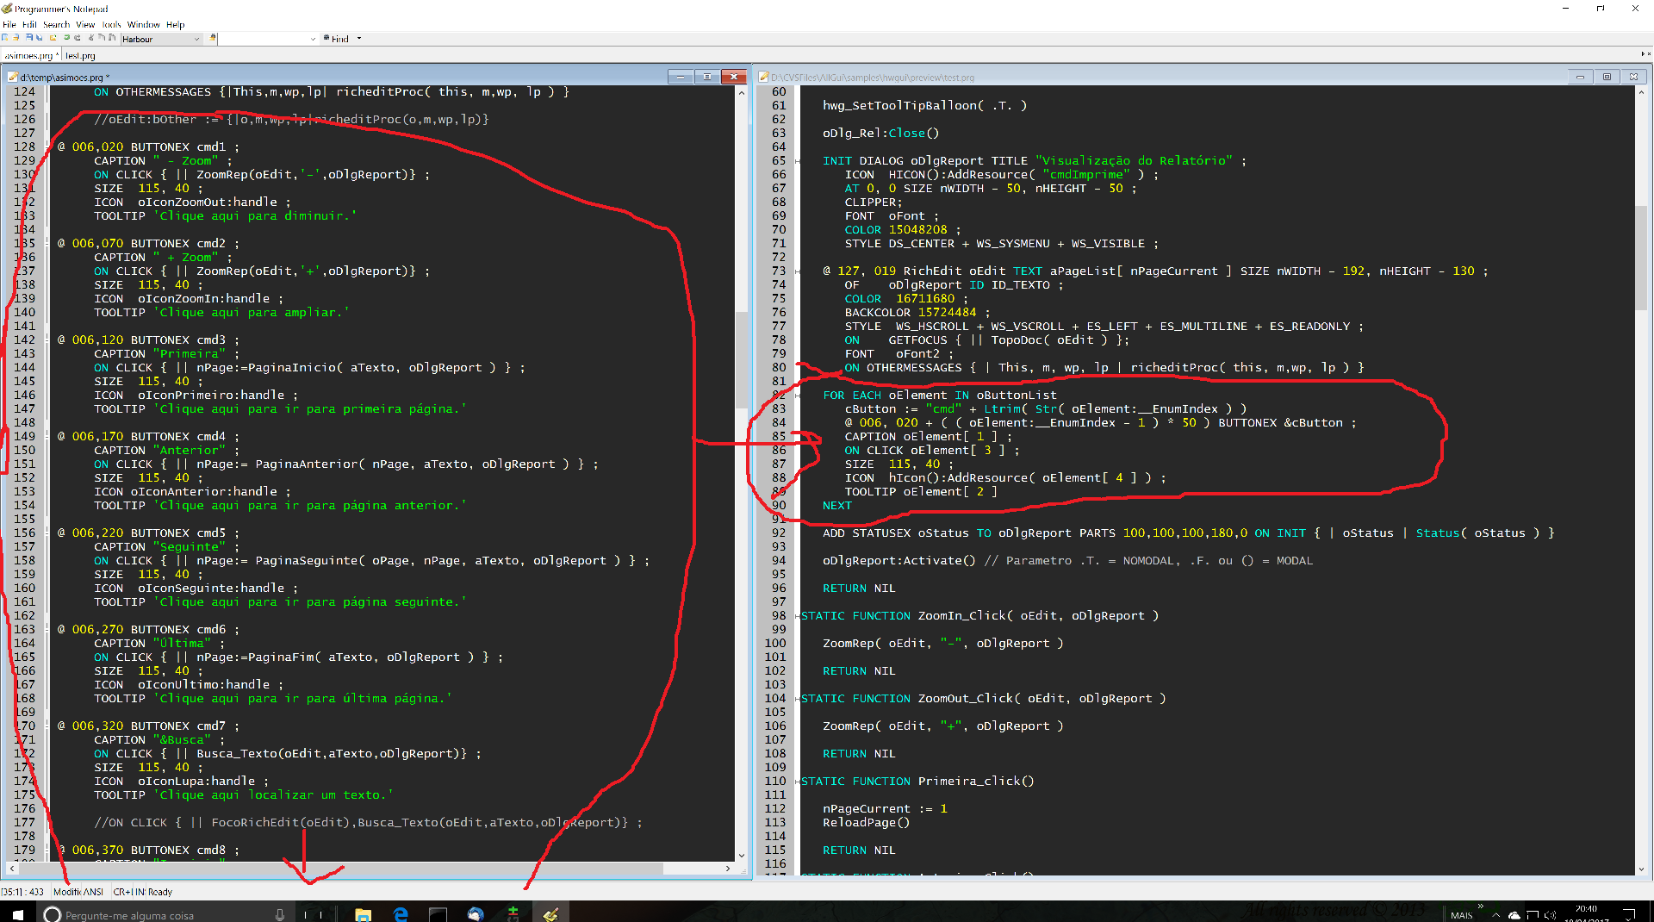This screenshot has height=922, width=1654.
Task: Click the asimoes.prg horizontal scrollbar right arrow
Action: click(x=728, y=869)
